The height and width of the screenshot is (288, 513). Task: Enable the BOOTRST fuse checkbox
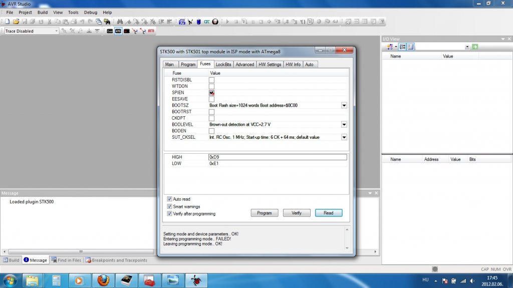click(x=212, y=112)
